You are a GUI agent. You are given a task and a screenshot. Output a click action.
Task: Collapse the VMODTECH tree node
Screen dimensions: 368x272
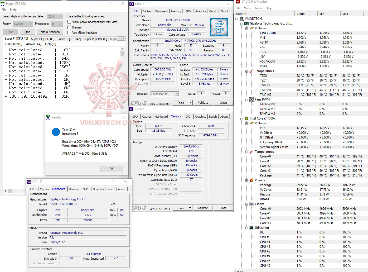(x=237, y=19)
